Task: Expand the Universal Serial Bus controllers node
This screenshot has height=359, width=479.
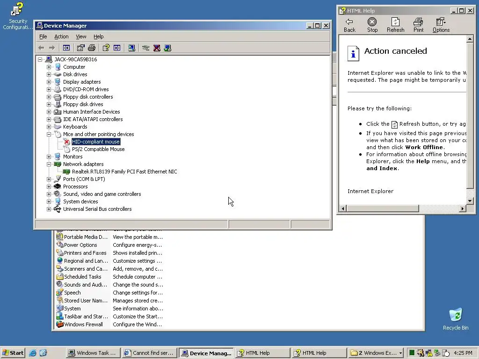Action: click(49, 209)
